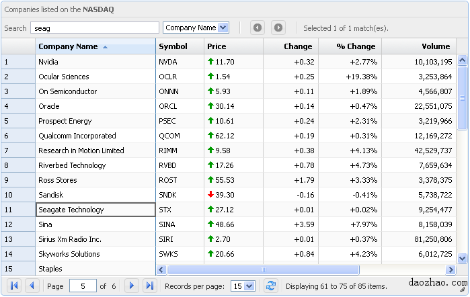Click row number 1 header
Viewport: 470px width, 297px height.
coord(18,62)
